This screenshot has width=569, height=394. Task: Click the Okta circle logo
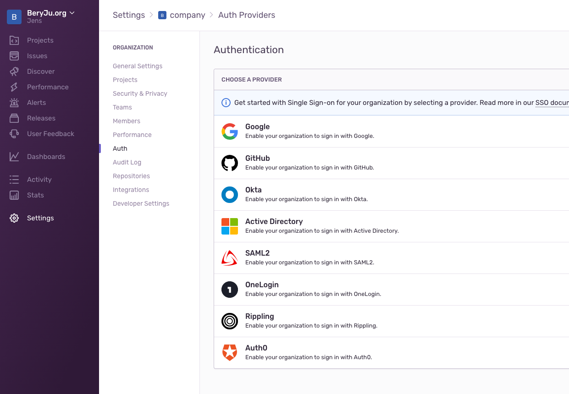click(230, 194)
